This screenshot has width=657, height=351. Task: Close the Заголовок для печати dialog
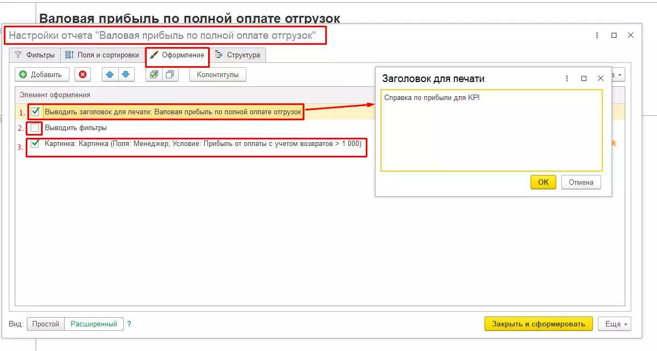pyautogui.click(x=600, y=78)
